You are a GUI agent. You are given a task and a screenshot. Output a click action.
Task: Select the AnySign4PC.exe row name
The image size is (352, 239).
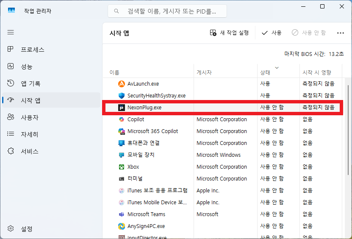146,226
